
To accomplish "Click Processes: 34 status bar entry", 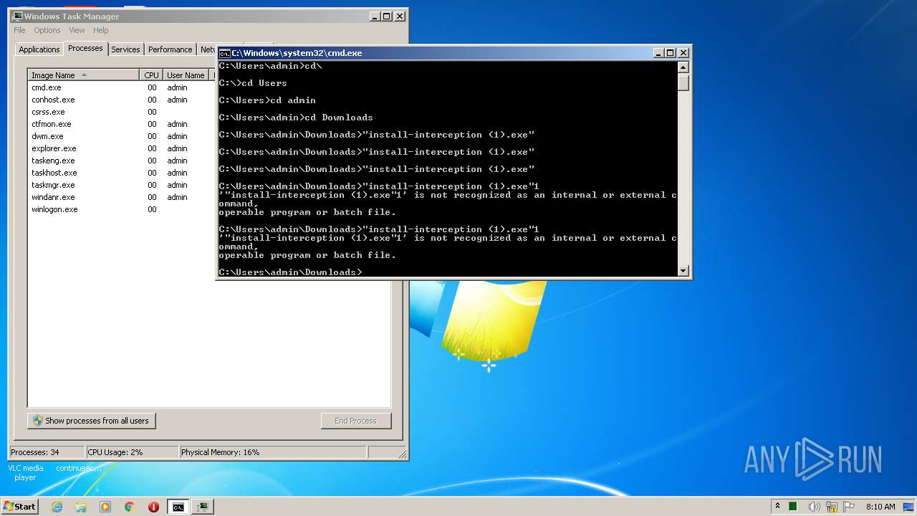I will click(46, 452).
